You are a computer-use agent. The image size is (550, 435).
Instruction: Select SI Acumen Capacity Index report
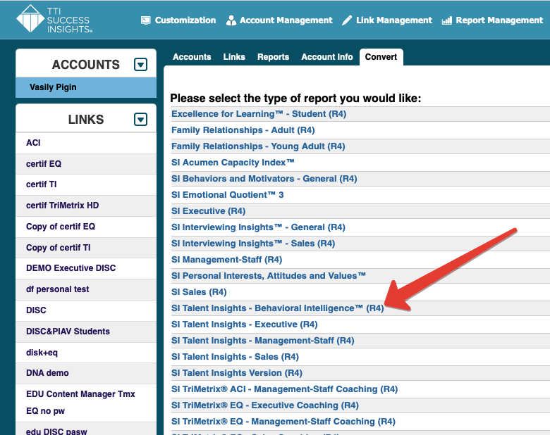click(233, 163)
